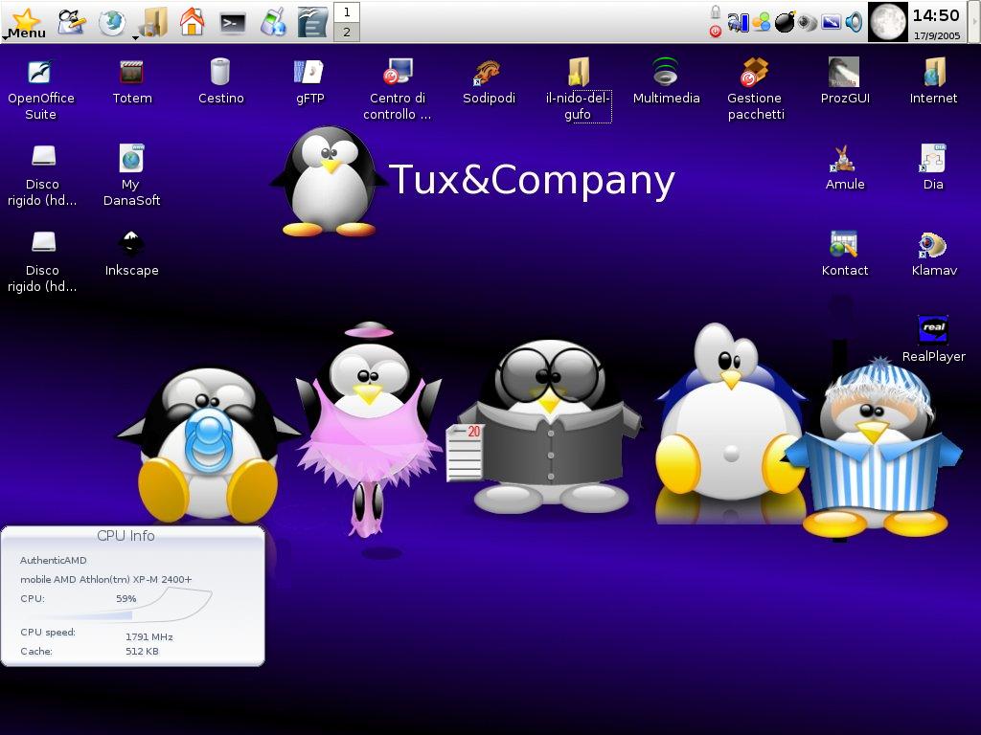Collapse the panel with right-edge arrow

[x=974, y=22]
